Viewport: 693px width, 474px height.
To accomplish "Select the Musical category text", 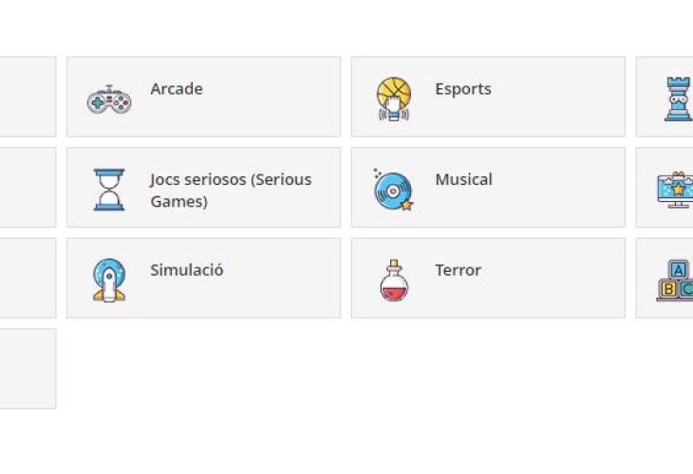I will click(463, 179).
